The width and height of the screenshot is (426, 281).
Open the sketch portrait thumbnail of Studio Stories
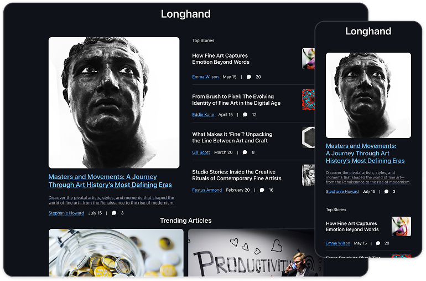pos(308,175)
